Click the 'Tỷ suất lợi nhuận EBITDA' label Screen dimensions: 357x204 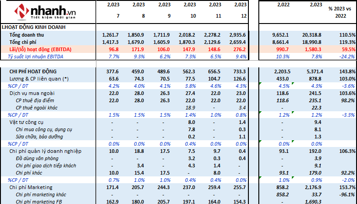[x=36, y=57]
